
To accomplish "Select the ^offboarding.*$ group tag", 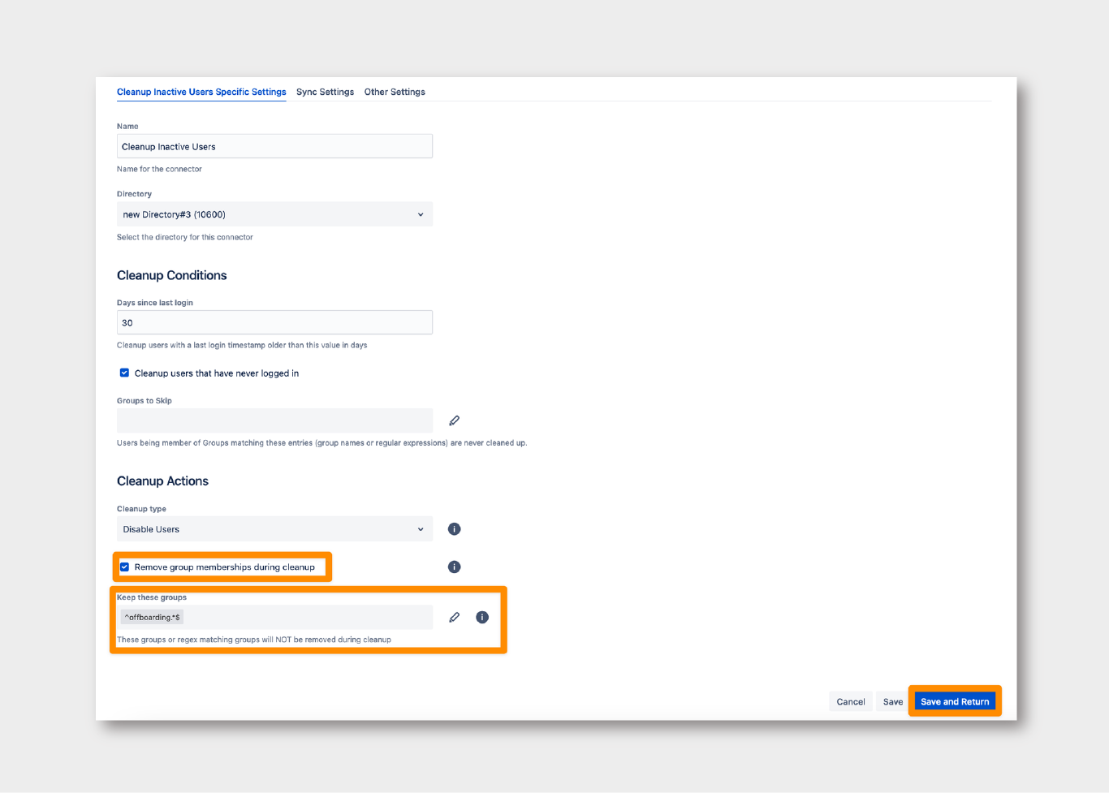I will pos(153,618).
